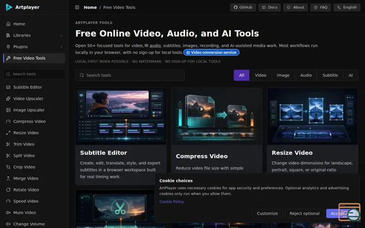Click the Video Upscaler sparkle icon
Image resolution: width=365 pixels, height=228 pixels.
pyautogui.click(x=8, y=98)
